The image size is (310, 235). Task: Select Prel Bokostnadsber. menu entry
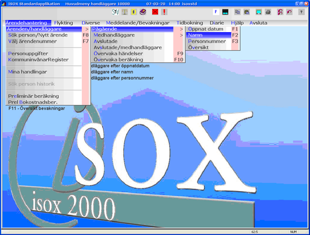[48, 102]
